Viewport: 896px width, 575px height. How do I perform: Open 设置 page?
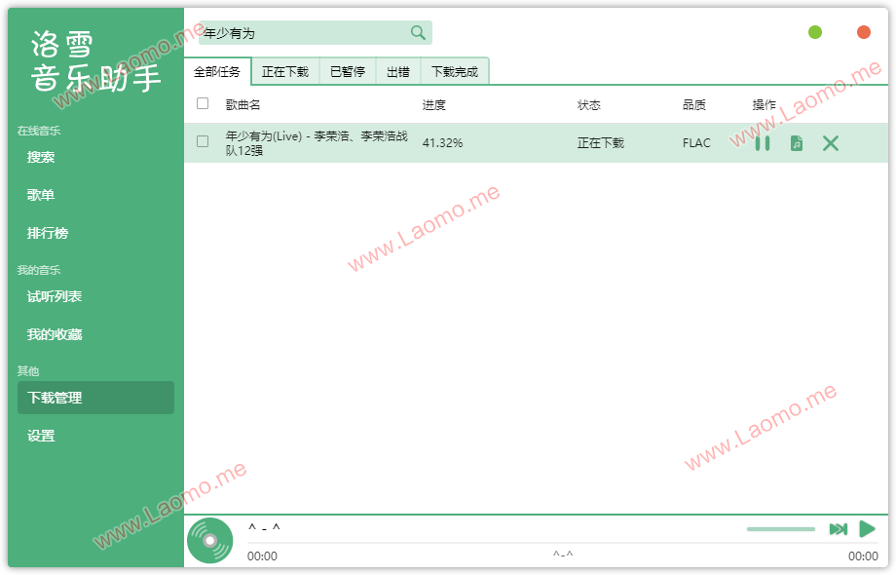(95, 436)
